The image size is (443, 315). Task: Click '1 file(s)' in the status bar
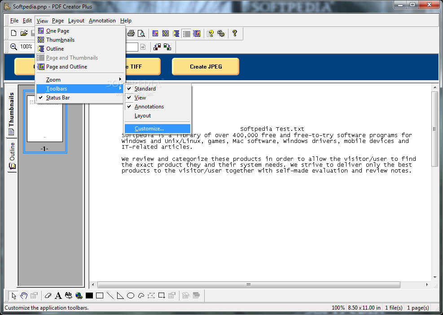394,308
